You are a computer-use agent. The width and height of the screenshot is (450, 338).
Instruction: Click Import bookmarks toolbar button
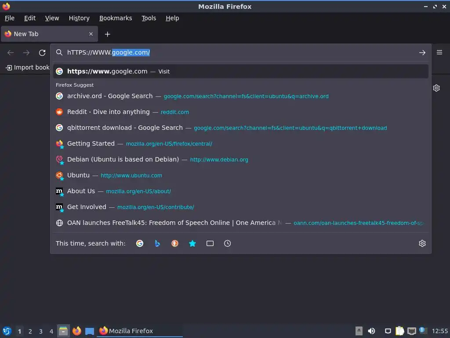(28, 67)
